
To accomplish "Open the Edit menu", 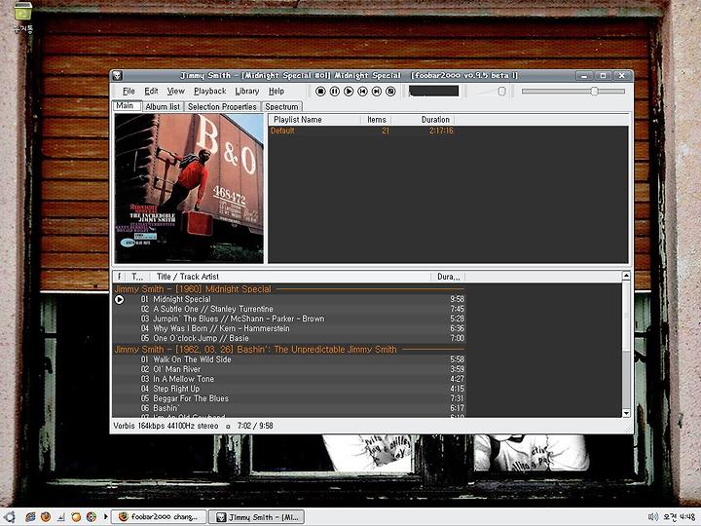I will point(151,92).
